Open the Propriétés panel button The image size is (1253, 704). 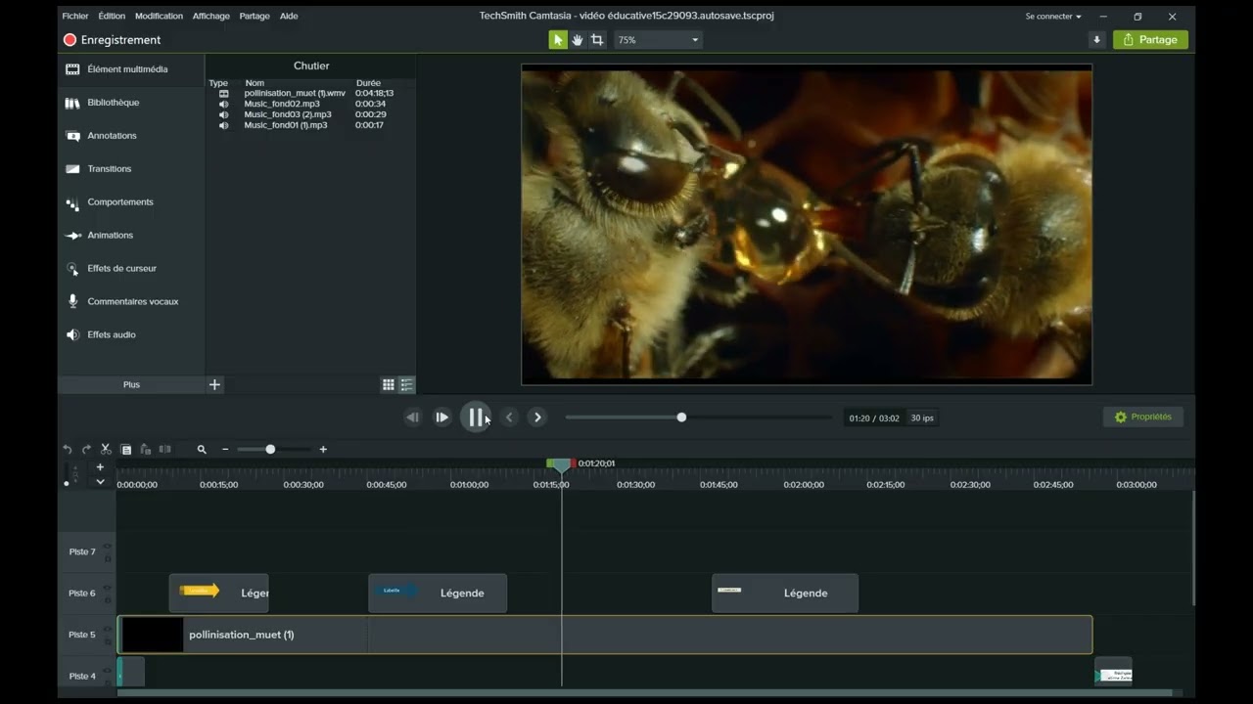pos(1143,418)
